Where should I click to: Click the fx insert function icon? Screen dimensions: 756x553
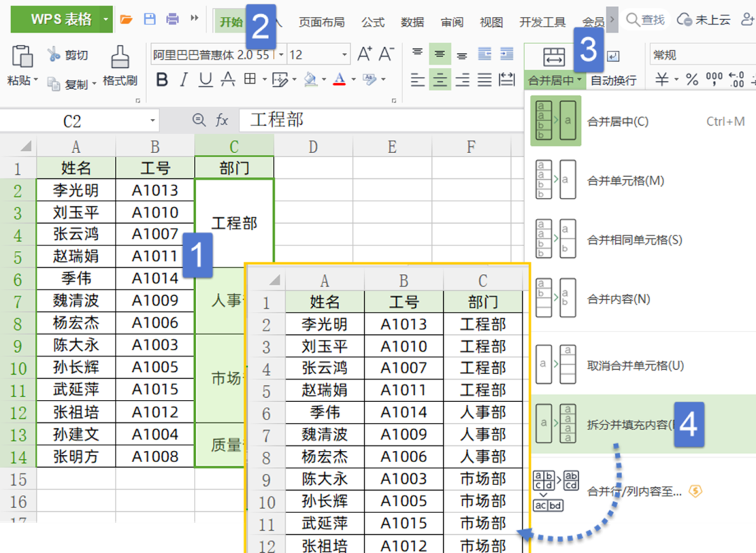point(222,120)
